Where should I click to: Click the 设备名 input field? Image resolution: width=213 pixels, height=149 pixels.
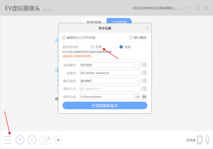tap(110, 73)
